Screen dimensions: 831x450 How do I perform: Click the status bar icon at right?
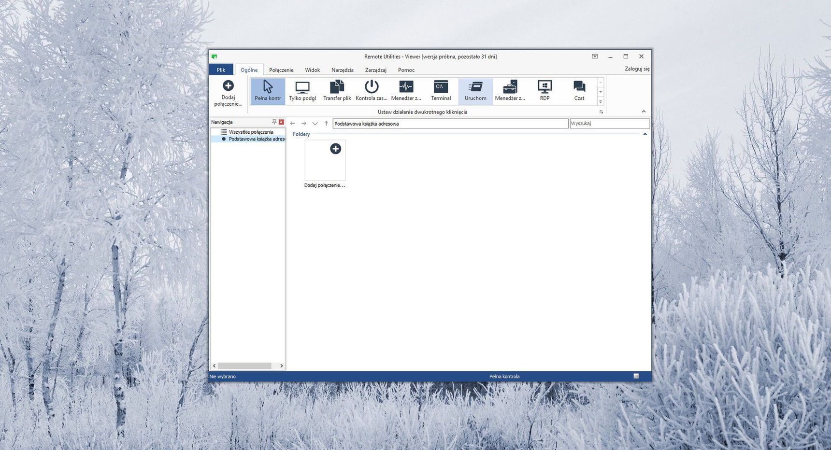(636, 376)
